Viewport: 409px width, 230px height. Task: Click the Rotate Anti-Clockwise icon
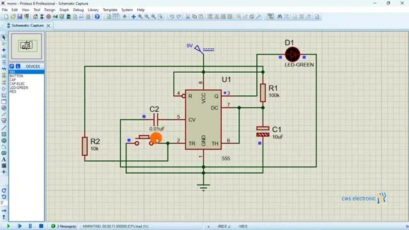tap(4, 197)
